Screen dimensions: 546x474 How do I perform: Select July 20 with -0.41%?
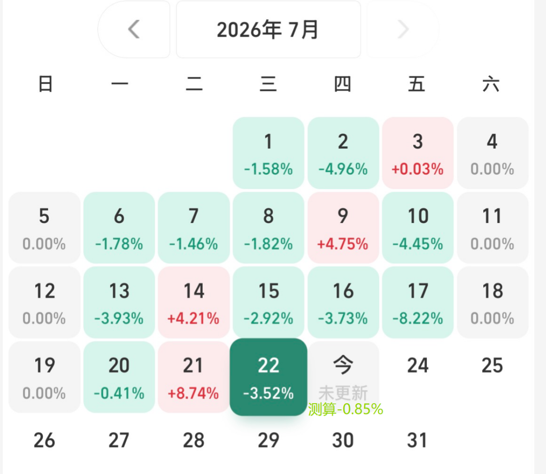coord(119,377)
